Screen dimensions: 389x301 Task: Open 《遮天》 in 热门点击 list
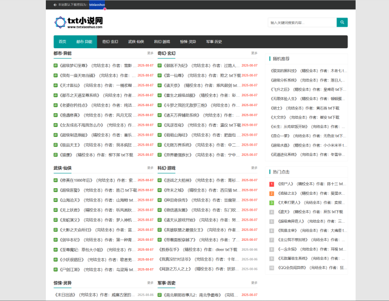click(x=284, y=212)
